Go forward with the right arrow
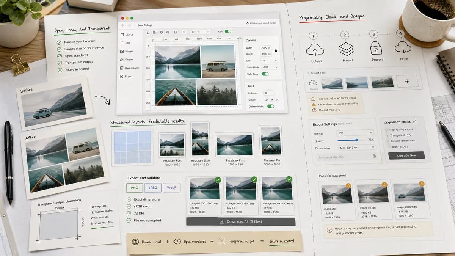 (130, 25)
